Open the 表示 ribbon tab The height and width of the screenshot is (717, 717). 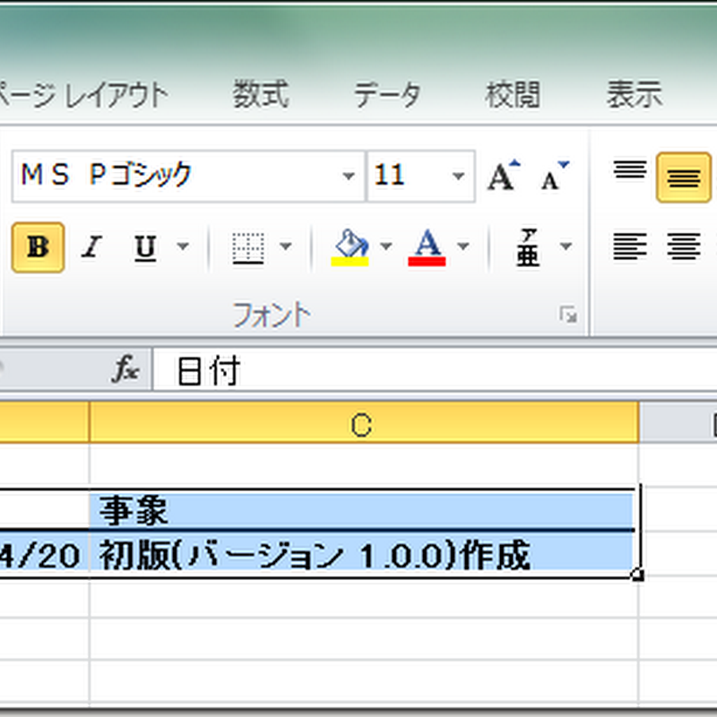coord(635,94)
